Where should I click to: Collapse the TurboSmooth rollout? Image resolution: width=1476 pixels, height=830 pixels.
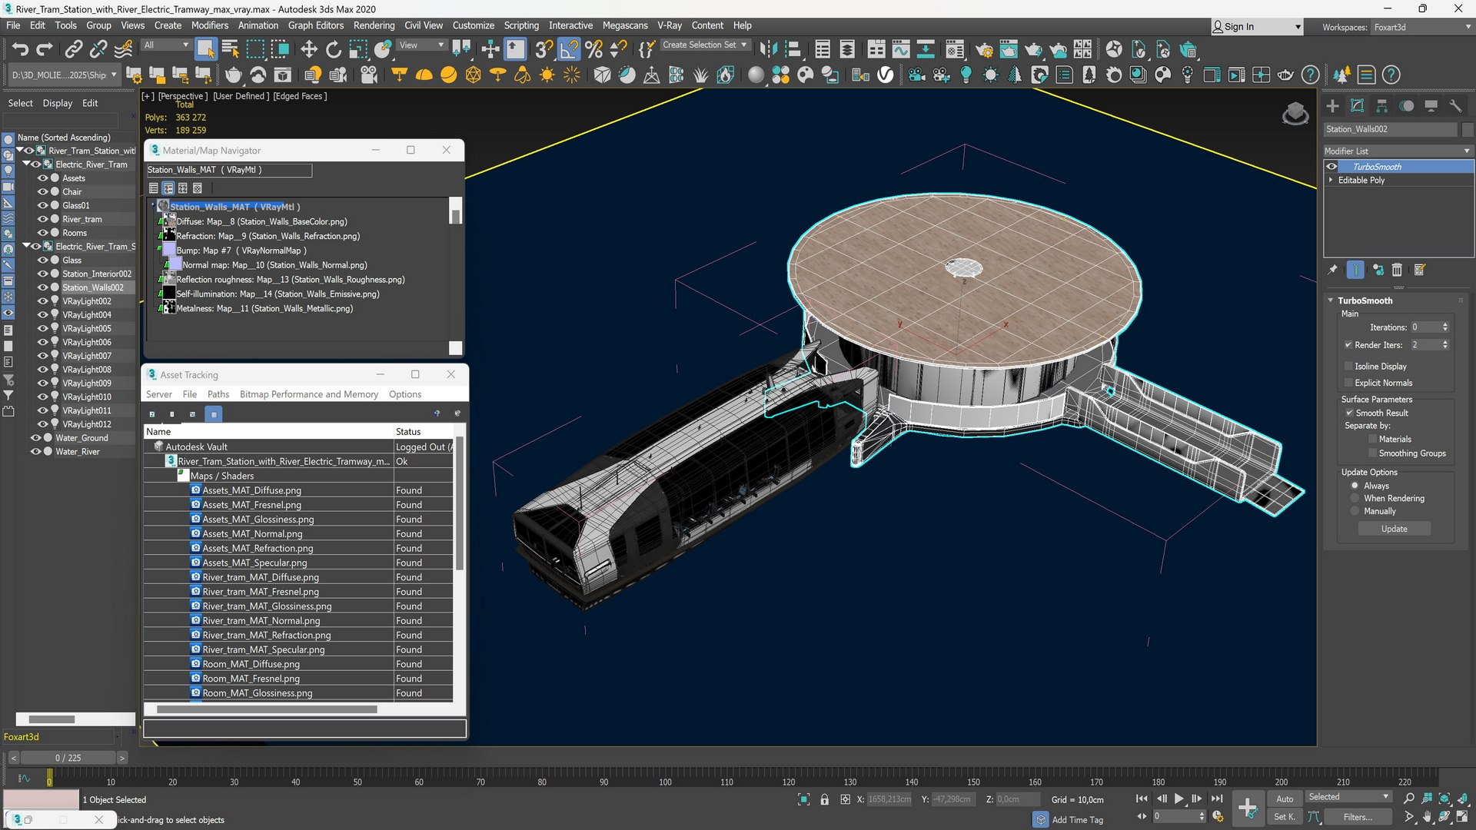(x=1331, y=300)
